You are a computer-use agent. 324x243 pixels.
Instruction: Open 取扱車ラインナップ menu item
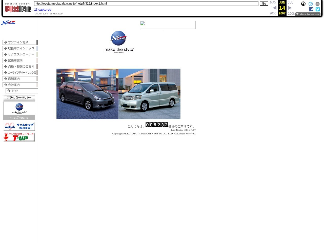click(20, 48)
